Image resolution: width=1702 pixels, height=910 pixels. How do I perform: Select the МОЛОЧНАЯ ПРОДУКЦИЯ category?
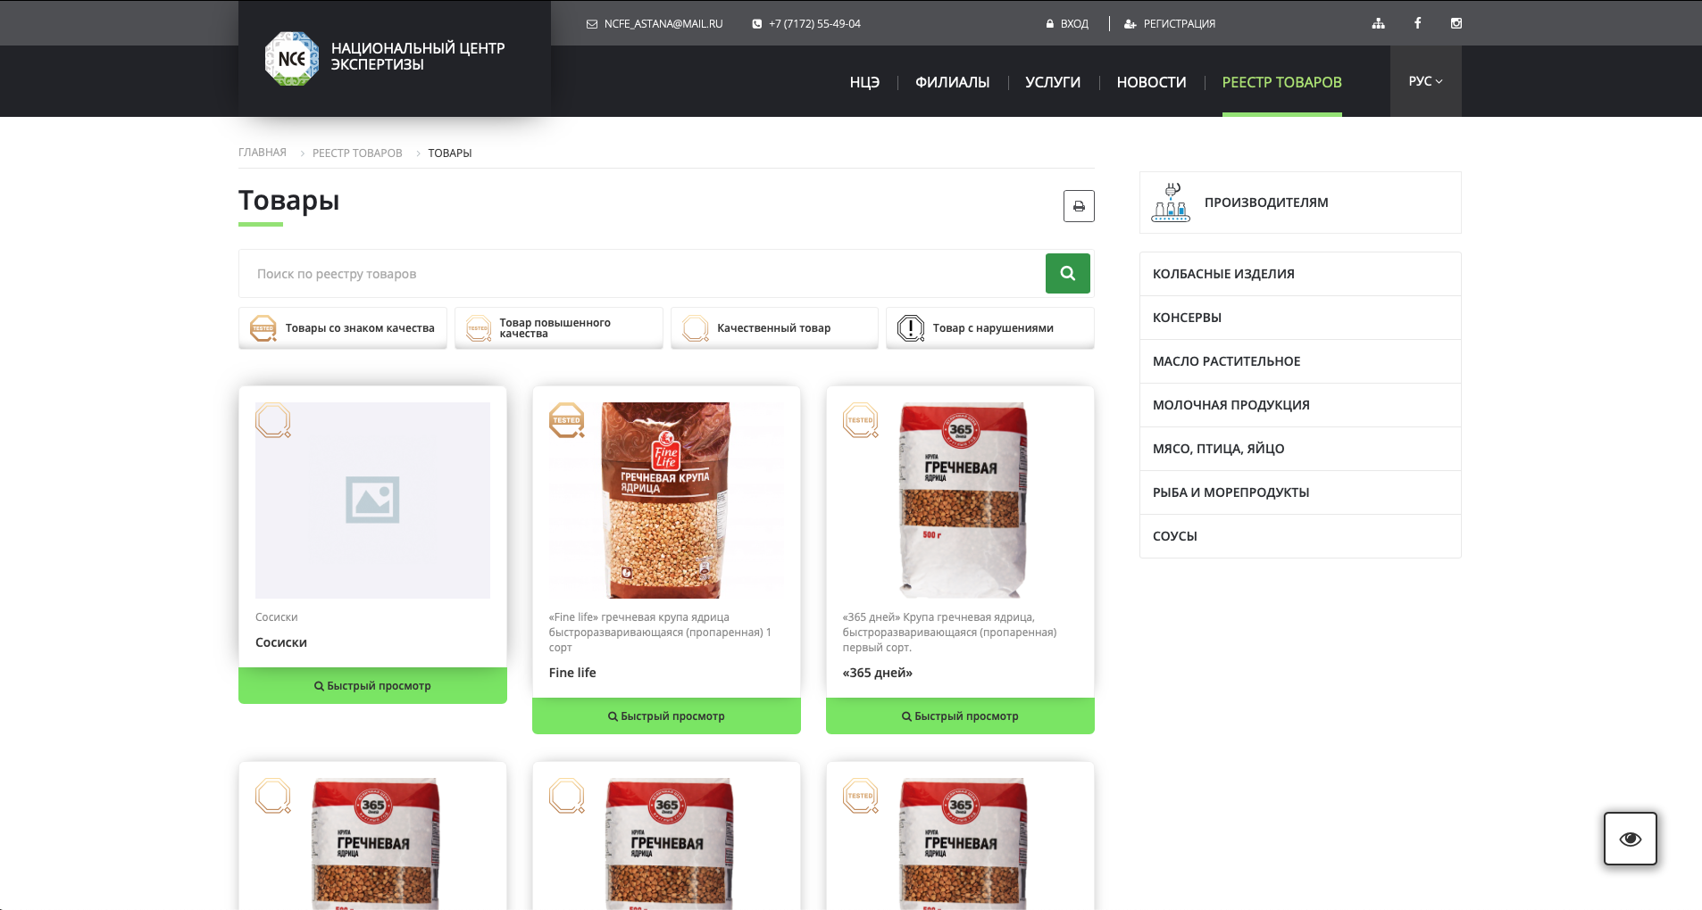(x=1300, y=405)
